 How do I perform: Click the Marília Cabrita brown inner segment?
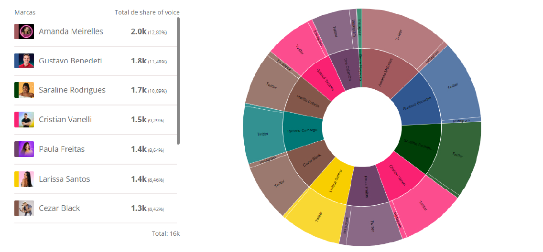point(308,99)
